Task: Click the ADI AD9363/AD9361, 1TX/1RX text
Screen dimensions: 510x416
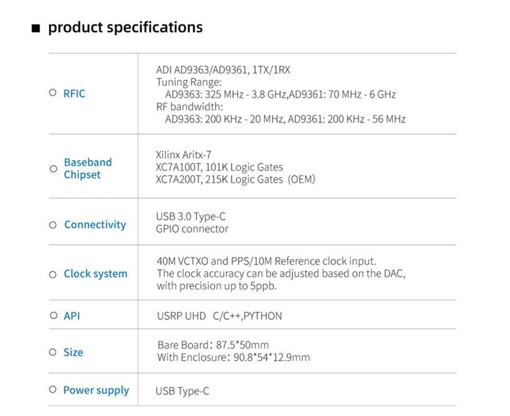Action: (x=223, y=70)
